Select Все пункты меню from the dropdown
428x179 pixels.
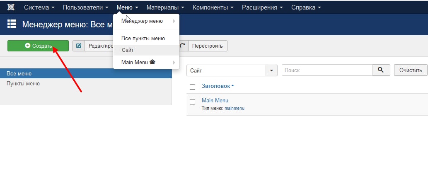(x=143, y=38)
